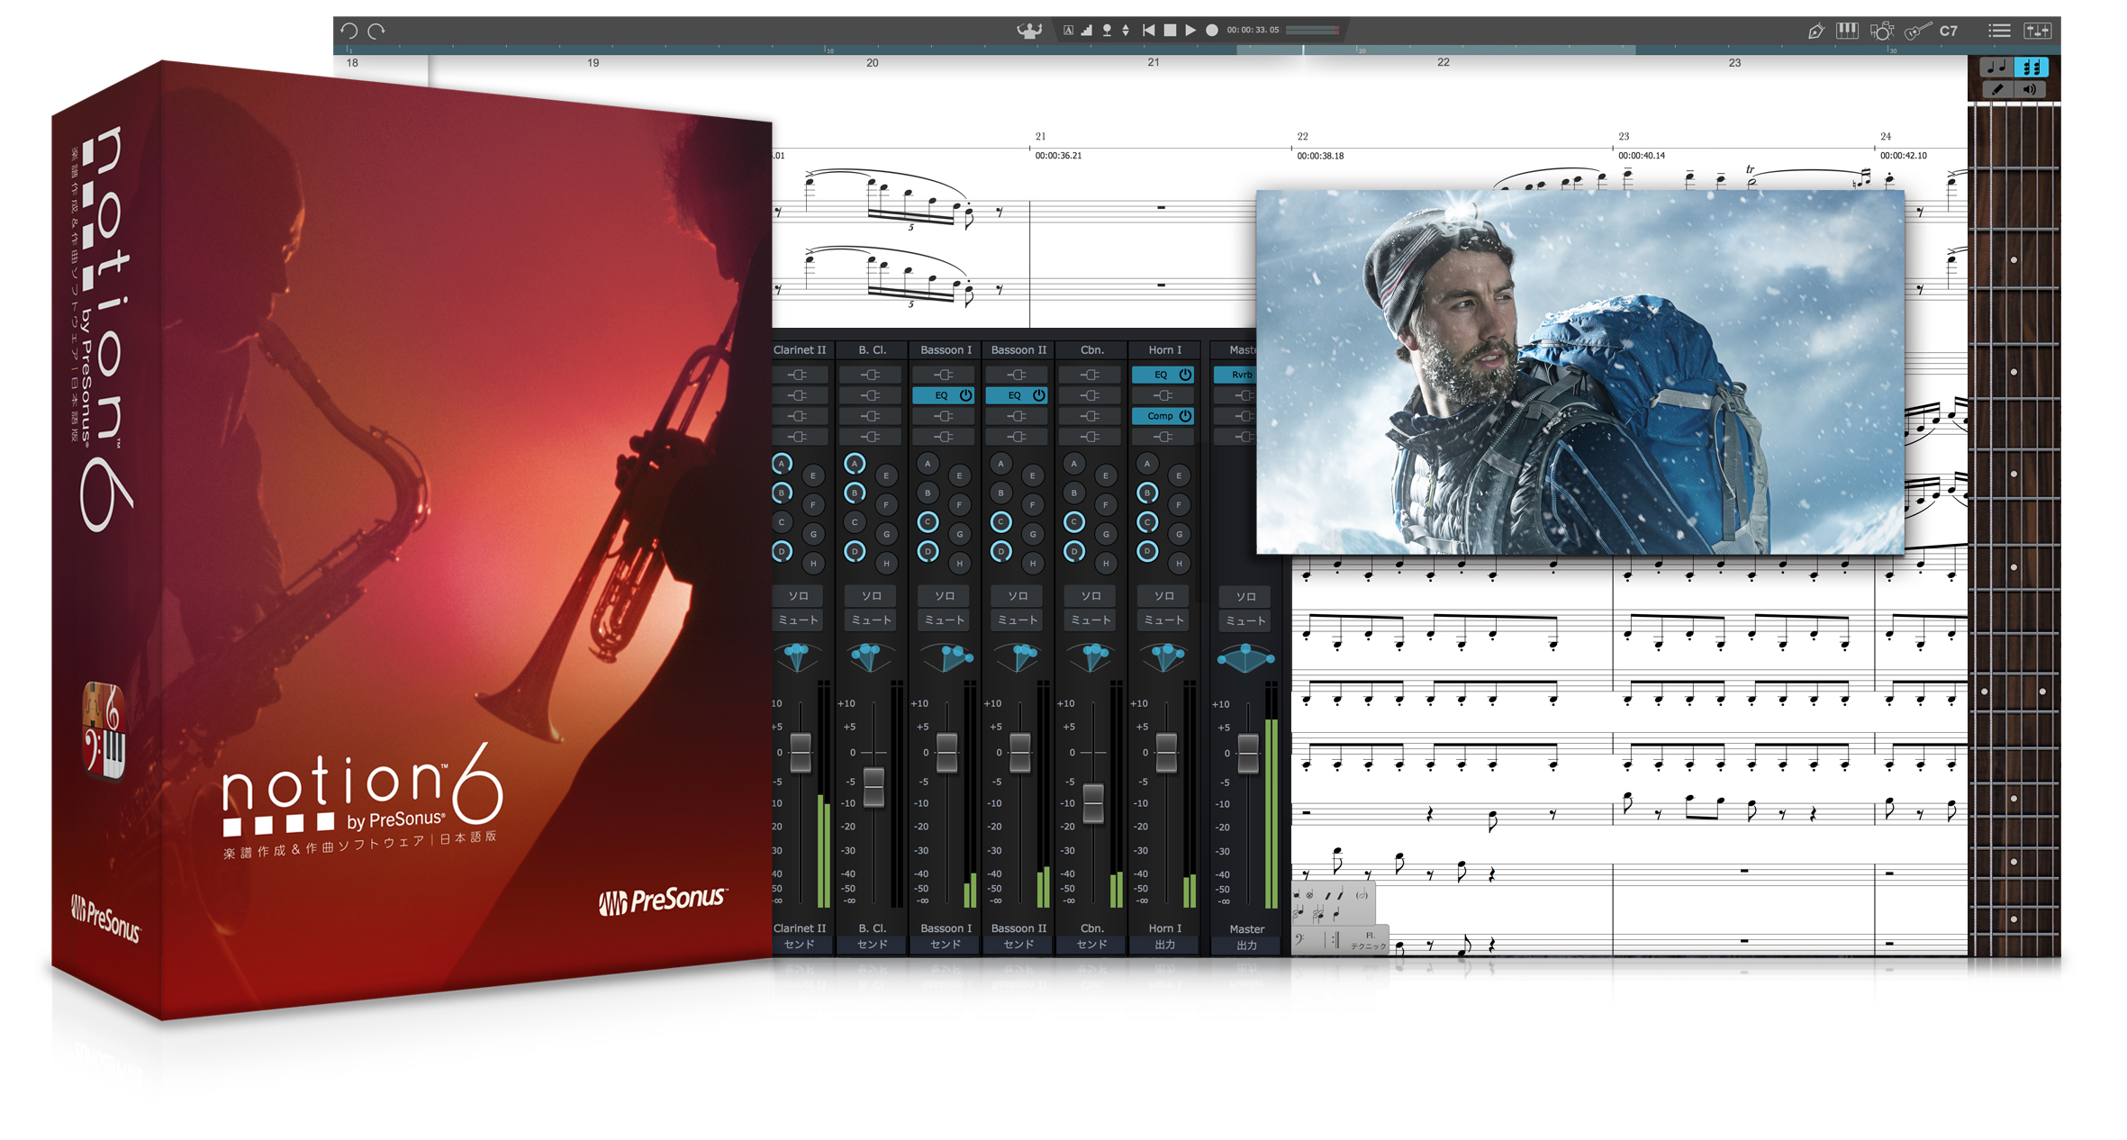
Task: Stop playback with the square button
Action: [1170, 31]
